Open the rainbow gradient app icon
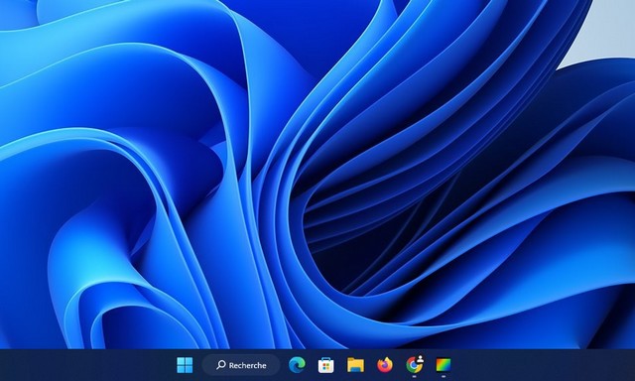This screenshot has width=635, height=381. tap(444, 365)
